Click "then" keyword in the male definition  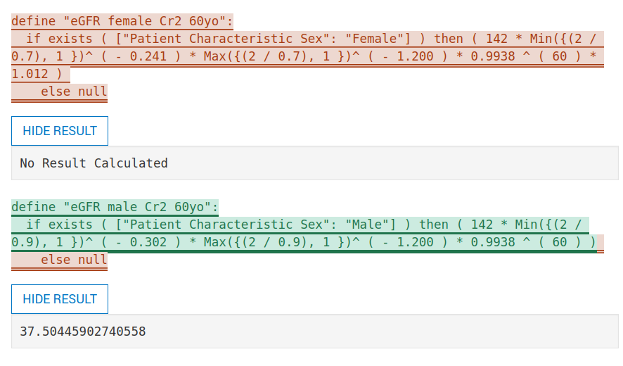433,225
